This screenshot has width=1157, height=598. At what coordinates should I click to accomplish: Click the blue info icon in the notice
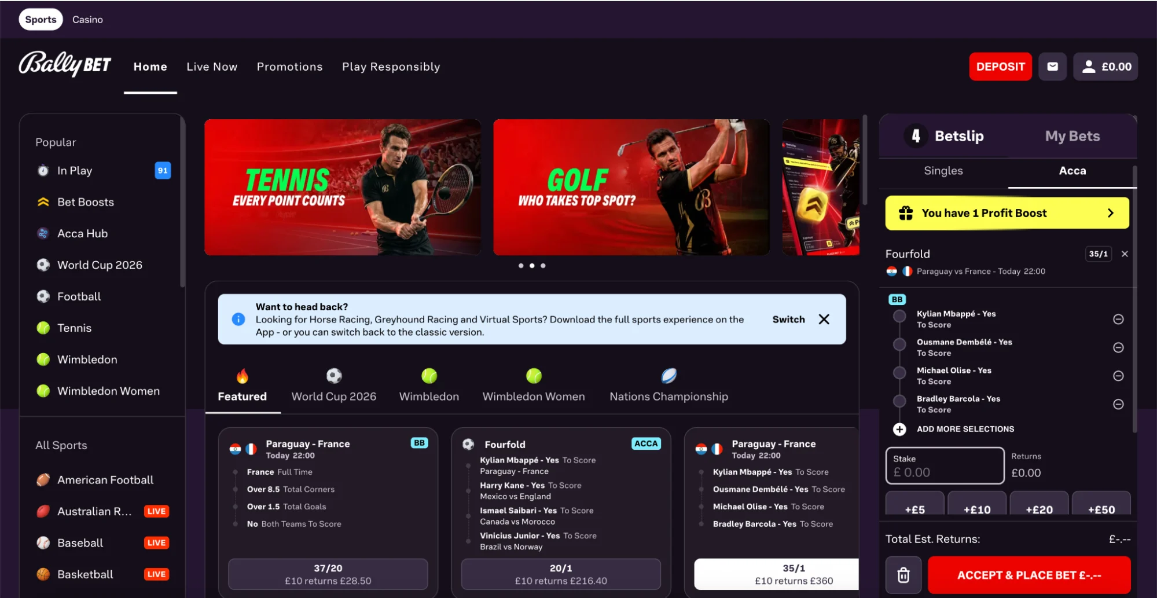238,319
